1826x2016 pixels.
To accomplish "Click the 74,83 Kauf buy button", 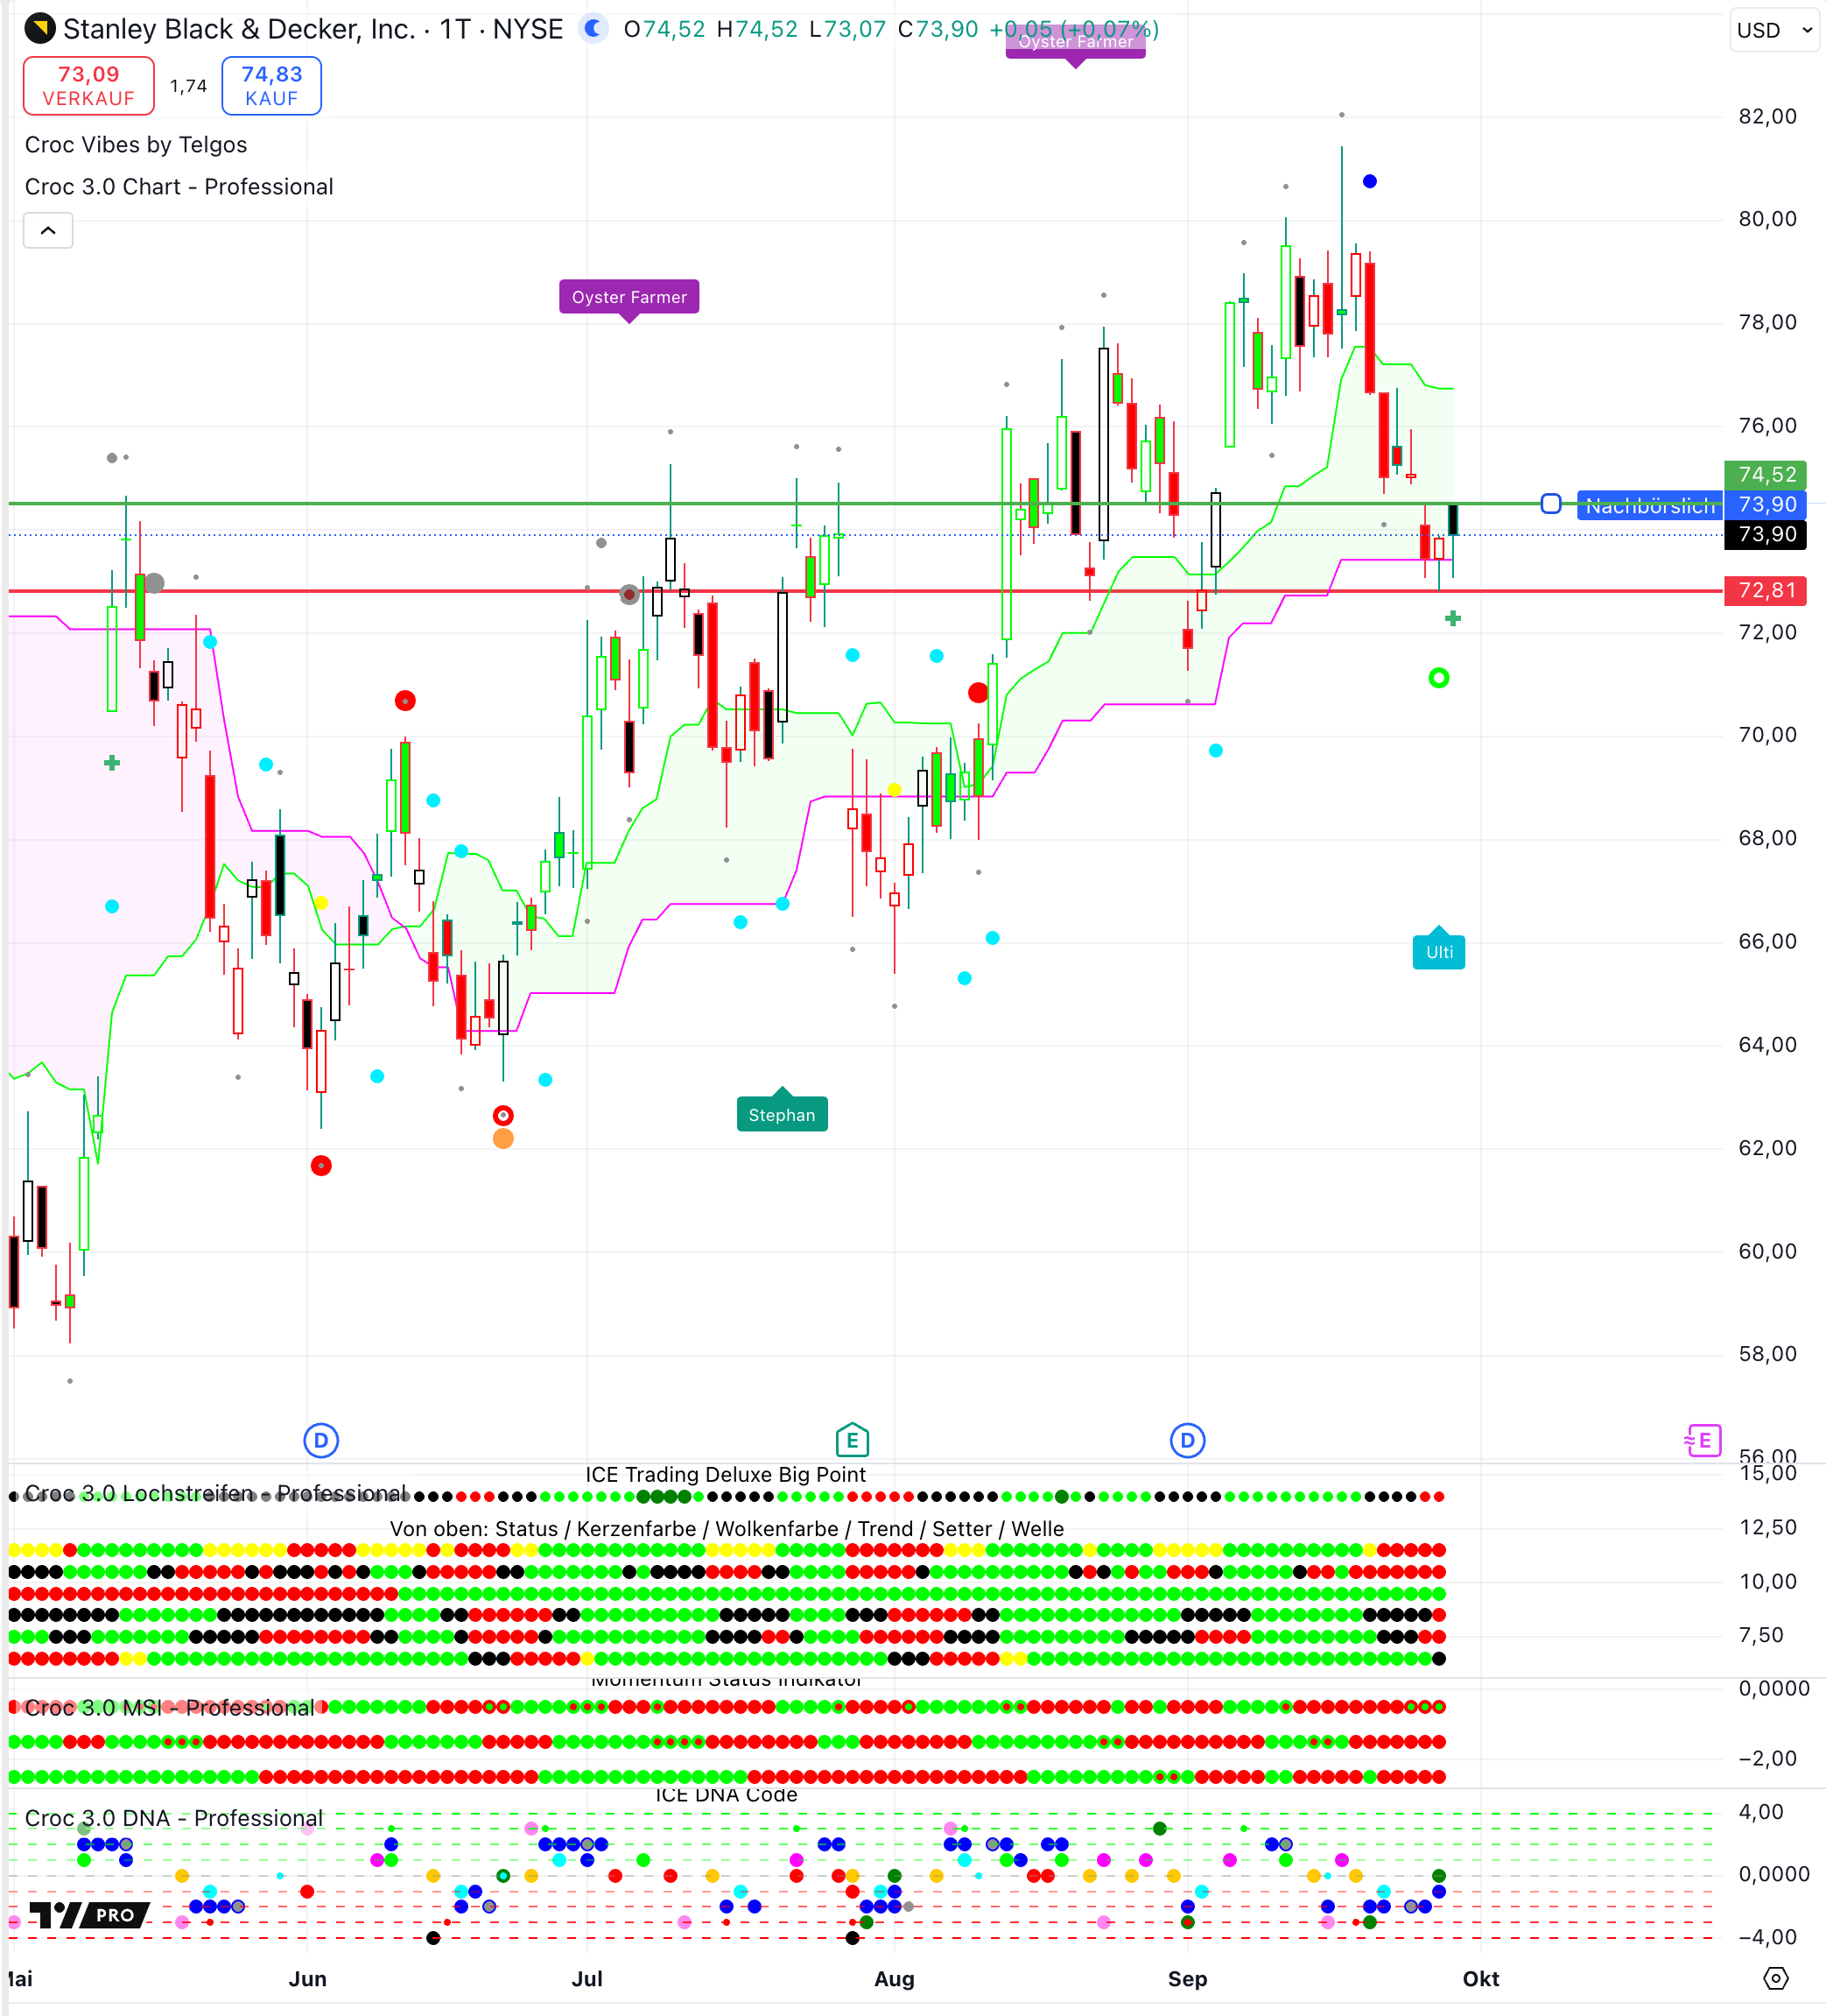I will click(x=270, y=86).
